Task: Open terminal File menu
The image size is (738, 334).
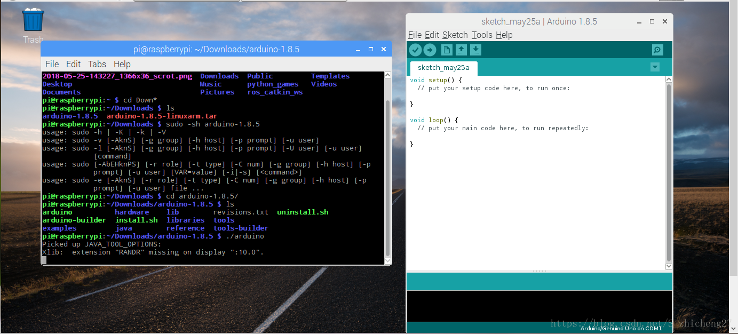Action: click(52, 64)
